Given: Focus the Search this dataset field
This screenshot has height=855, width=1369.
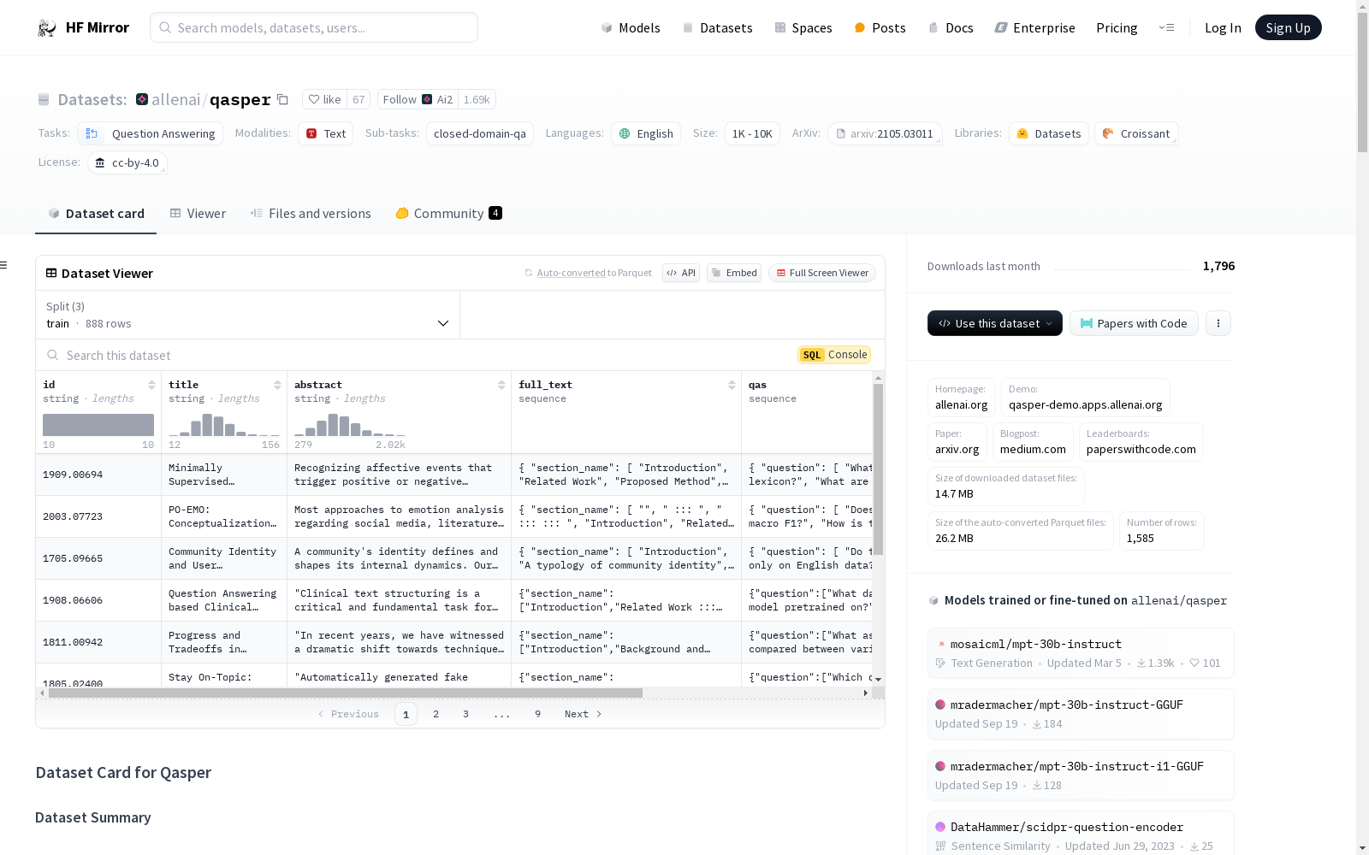Looking at the screenshot, I should pyautogui.click(x=411, y=355).
